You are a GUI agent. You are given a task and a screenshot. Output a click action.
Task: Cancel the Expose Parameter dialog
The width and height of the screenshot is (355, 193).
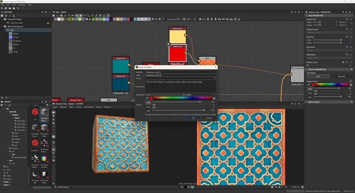209,118
